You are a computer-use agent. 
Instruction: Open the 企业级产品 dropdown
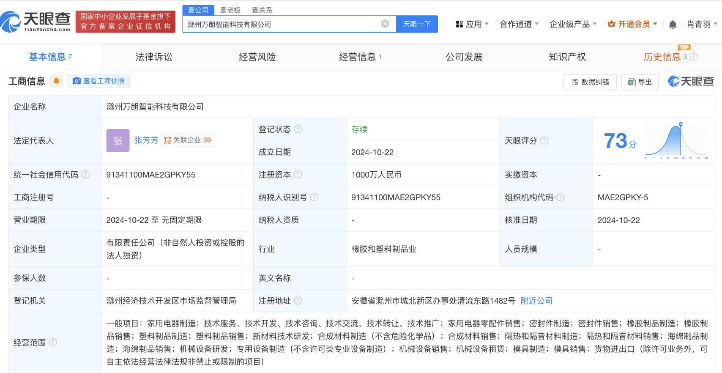tap(573, 24)
